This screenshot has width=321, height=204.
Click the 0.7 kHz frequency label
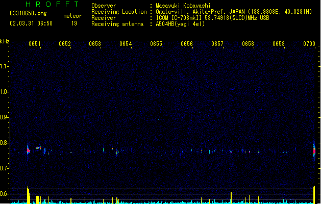[x=4, y=168]
